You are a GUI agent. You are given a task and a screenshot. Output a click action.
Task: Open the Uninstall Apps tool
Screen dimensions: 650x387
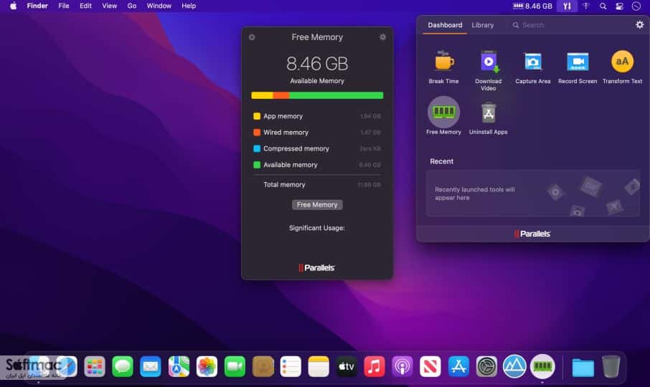489,118
